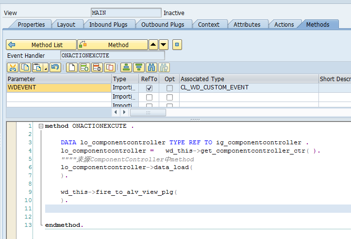The image size is (351, 239).
Task: Click the Sort Descending filter icon
Action: (x=139, y=68)
